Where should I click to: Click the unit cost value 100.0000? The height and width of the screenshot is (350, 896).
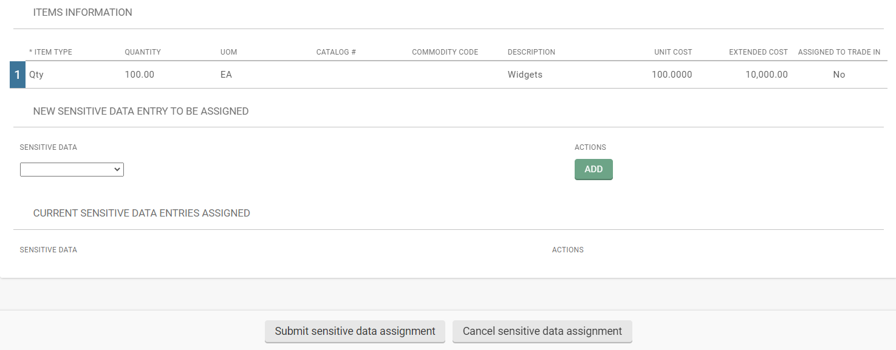(x=672, y=75)
